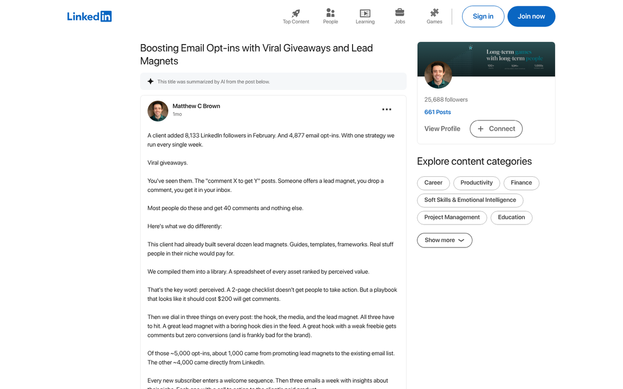Select the Learning icon in the header
Screen dimensions: 623x389
(365, 13)
